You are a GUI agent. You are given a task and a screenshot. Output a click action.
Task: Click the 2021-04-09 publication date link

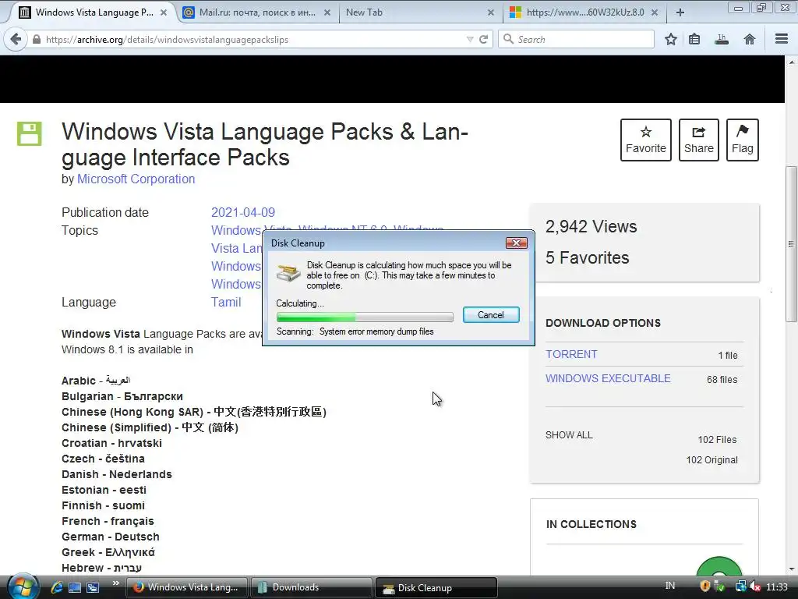tap(243, 212)
